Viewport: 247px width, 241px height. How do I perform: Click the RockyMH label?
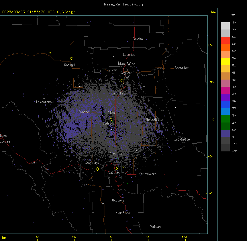point(70,65)
